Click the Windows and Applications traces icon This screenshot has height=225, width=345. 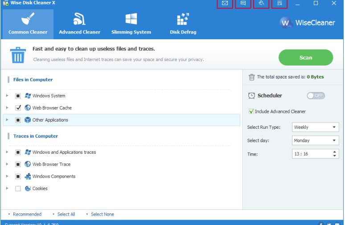pyautogui.click(x=28, y=152)
